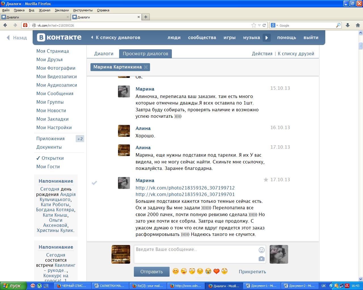The width and height of the screenshot is (363, 290).
Task: Select the Просмотр диалогов tab
Action: [145, 54]
